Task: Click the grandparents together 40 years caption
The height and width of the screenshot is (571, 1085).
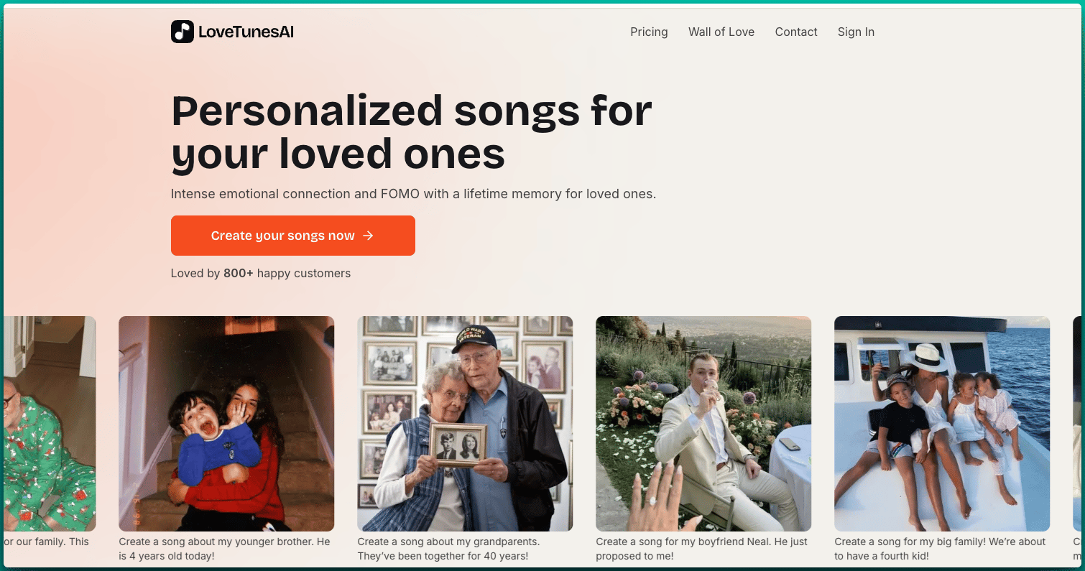Action: 448,549
